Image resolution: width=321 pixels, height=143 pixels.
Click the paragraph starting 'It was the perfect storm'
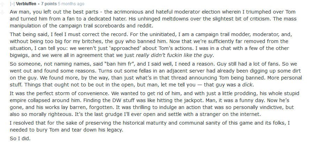point(154,104)
